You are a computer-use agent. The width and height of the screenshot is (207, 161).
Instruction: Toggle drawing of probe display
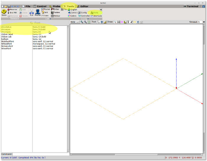[125, 22]
